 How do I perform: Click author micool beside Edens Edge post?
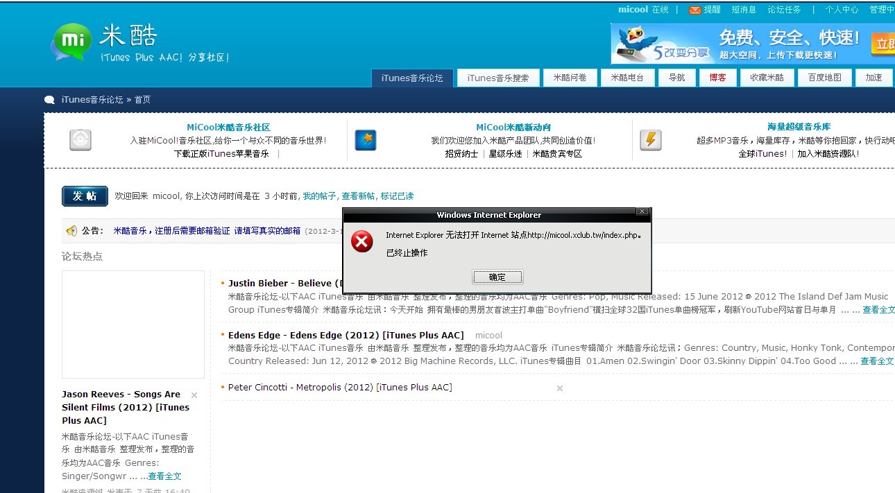point(488,336)
